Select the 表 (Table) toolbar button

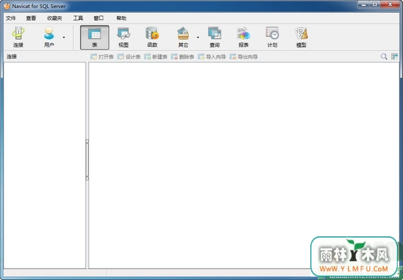[95, 38]
